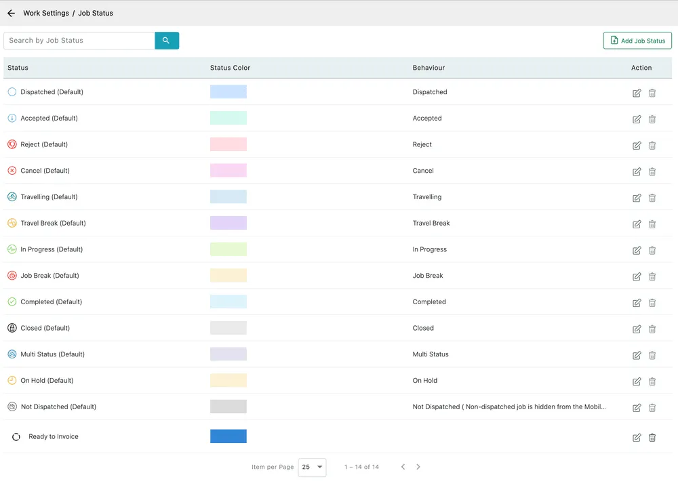Delete the Cancel (Default) status
The height and width of the screenshot is (481, 678).
point(652,171)
